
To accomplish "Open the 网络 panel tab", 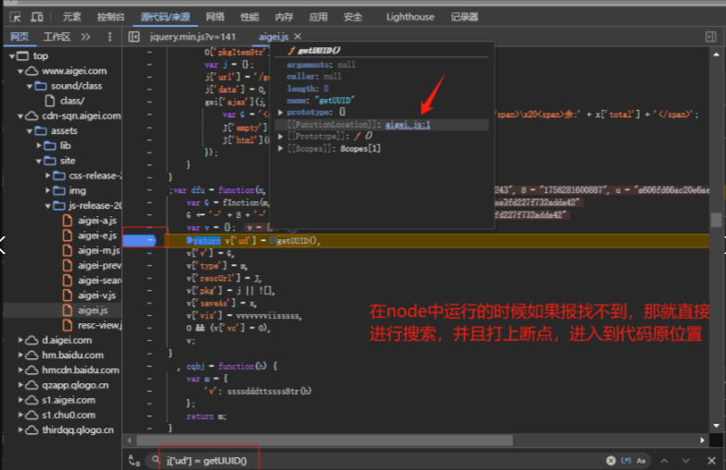I will (x=215, y=18).
